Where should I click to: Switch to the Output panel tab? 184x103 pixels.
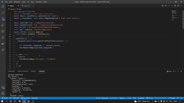[x=33, y=71]
